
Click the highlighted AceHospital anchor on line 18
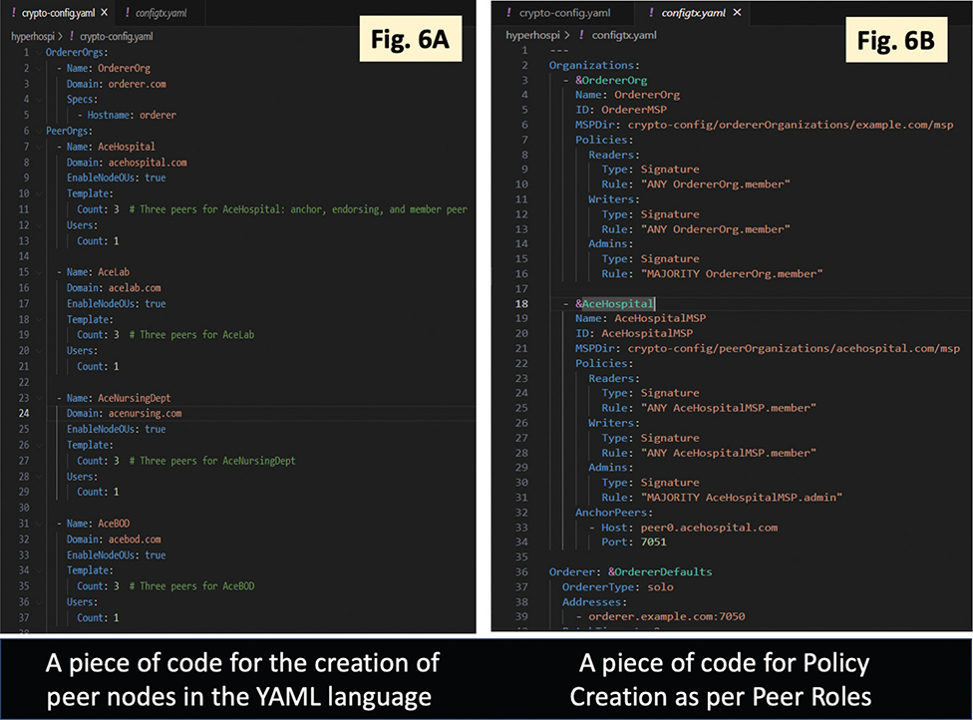[x=618, y=303]
